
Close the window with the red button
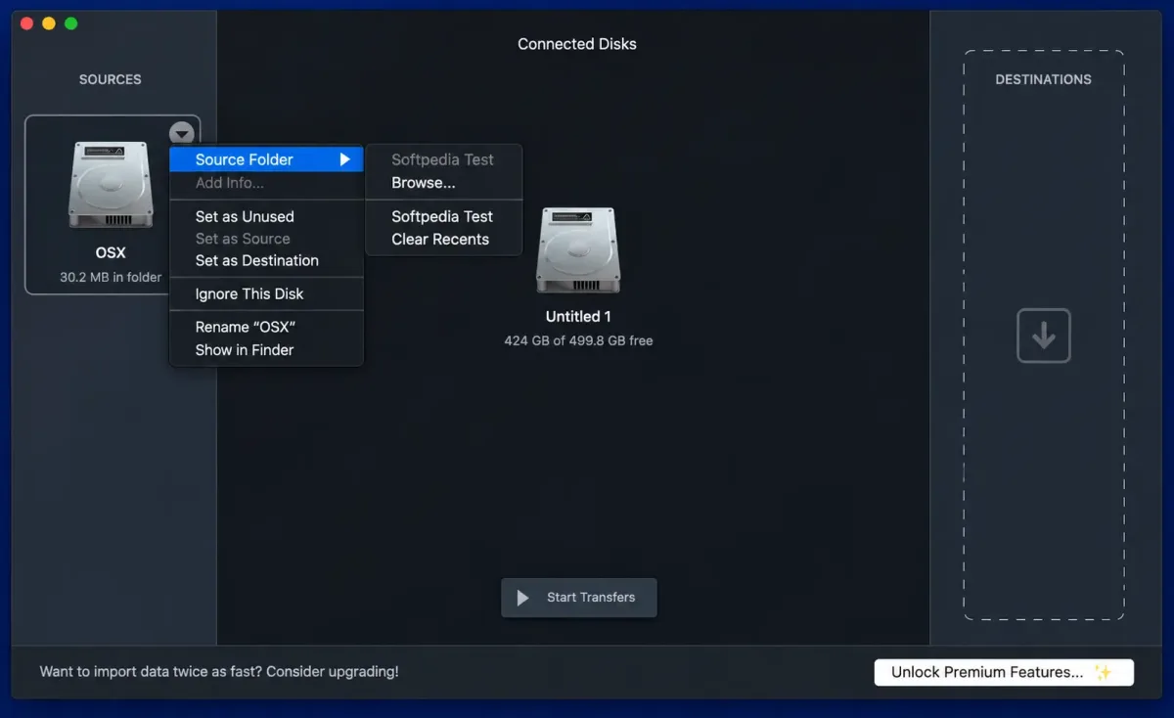(27, 23)
